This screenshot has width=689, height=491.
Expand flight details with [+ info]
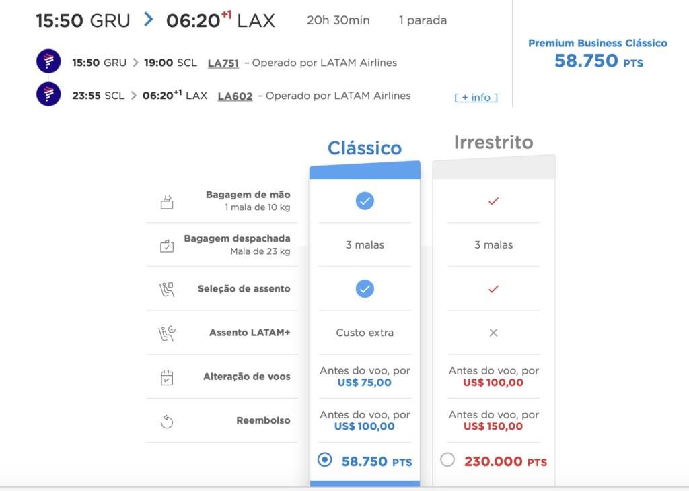click(476, 97)
